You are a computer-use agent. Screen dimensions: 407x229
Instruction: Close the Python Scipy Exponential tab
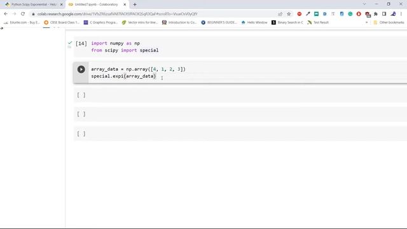62,4
